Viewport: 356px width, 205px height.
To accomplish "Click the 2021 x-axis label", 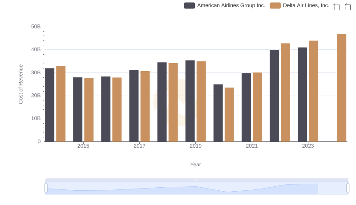I will pos(252,146).
